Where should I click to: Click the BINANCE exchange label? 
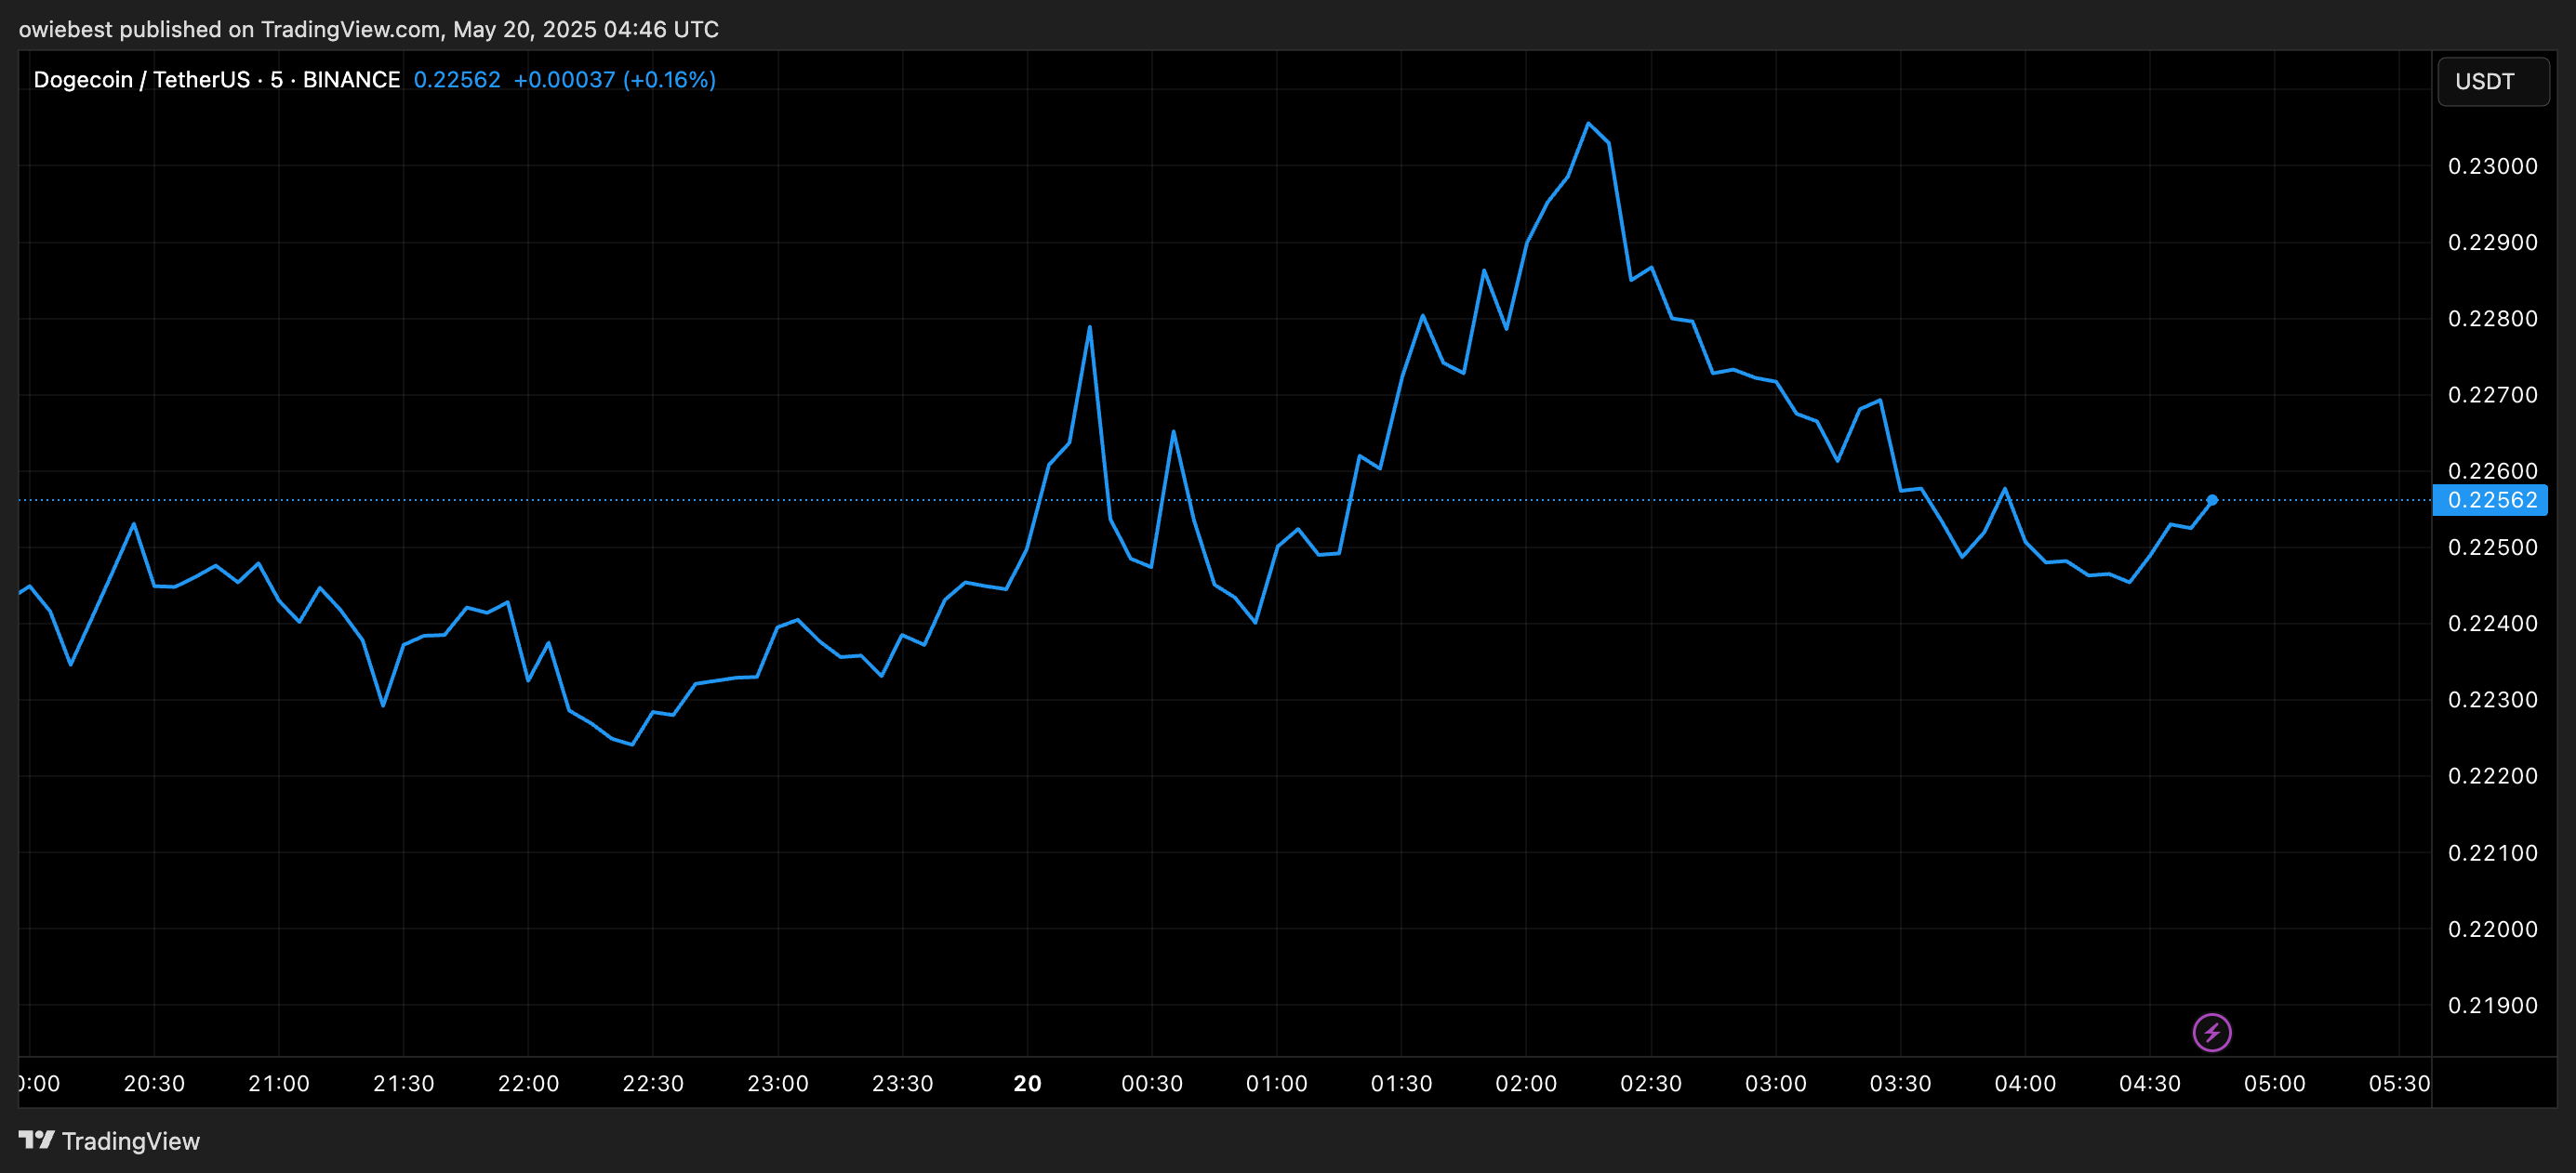pyautogui.click(x=351, y=79)
